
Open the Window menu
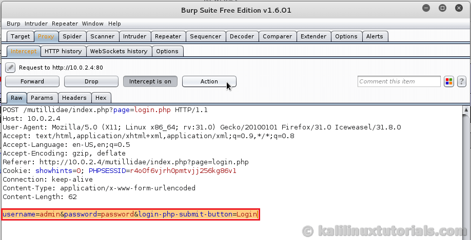point(92,24)
